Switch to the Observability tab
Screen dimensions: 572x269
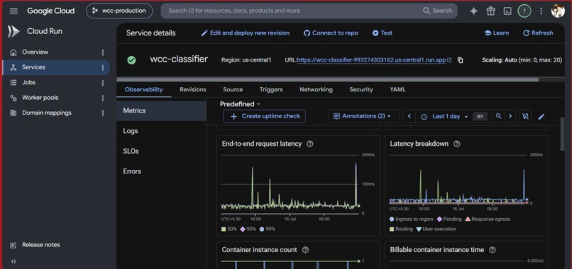144,89
